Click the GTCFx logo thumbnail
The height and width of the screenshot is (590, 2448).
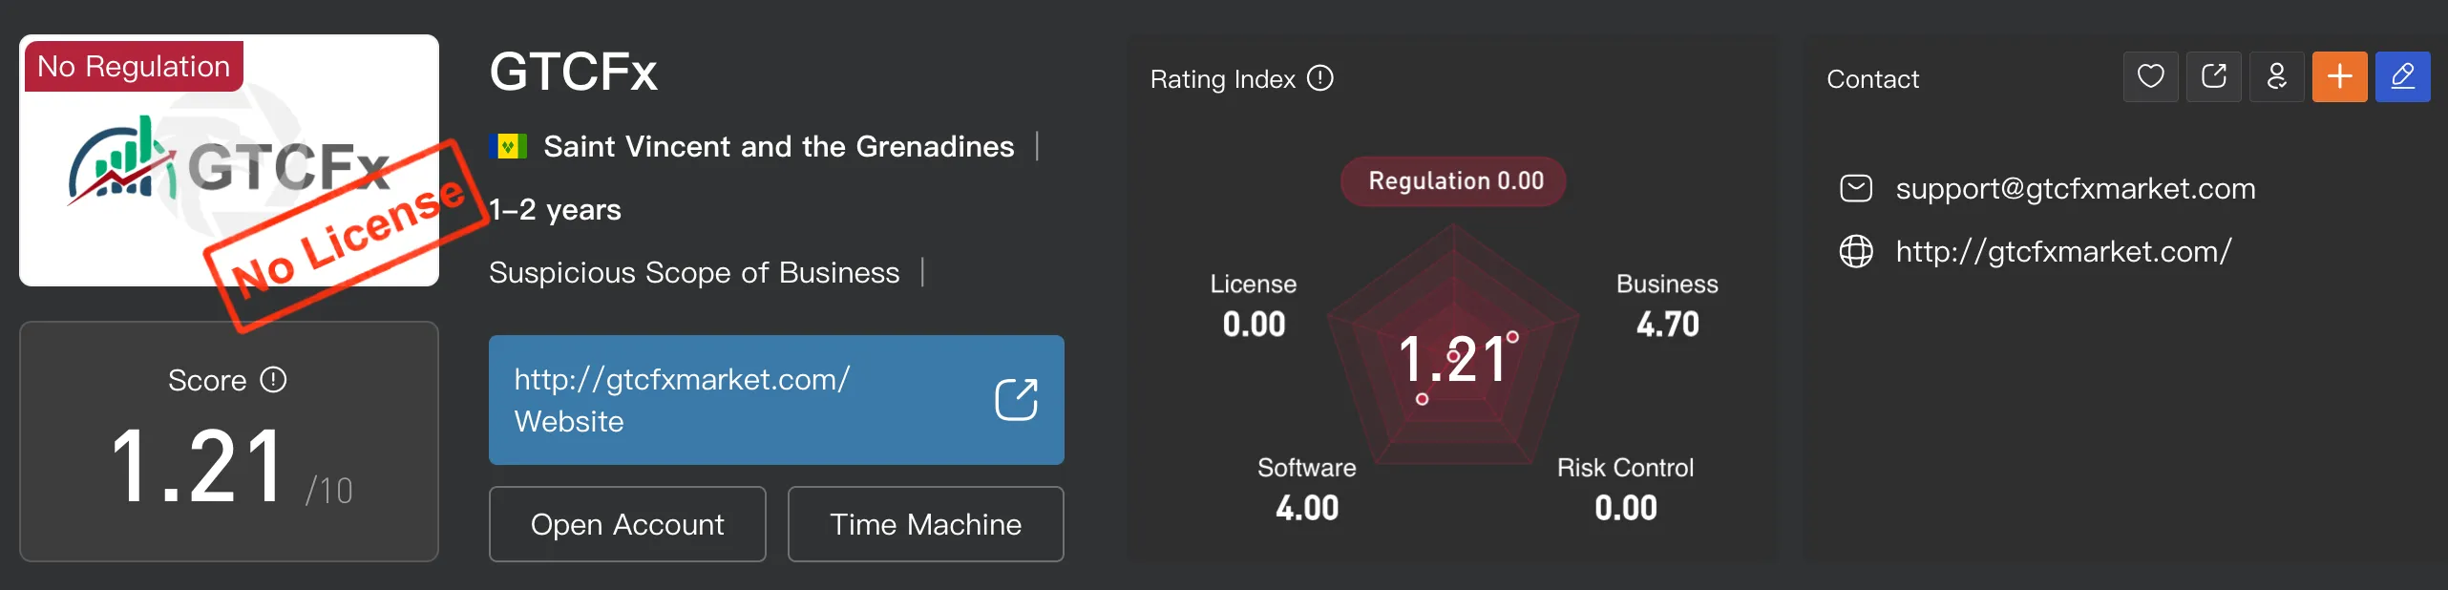coord(229,160)
